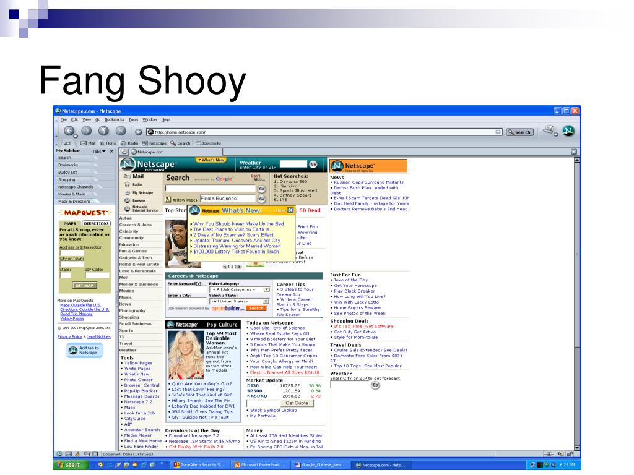Open Mail from the personal toolbar

coord(88,143)
